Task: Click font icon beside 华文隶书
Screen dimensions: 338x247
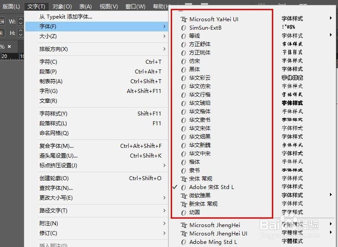Action: coord(184,120)
